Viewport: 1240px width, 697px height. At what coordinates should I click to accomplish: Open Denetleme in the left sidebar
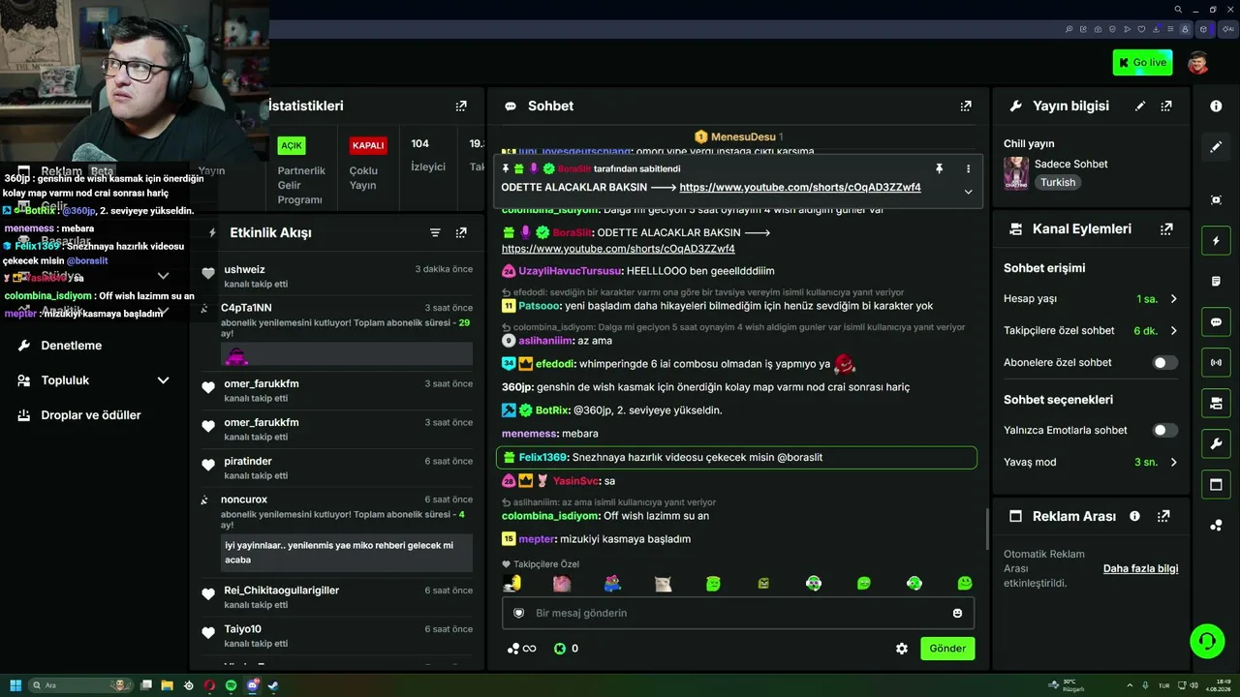[71, 346]
